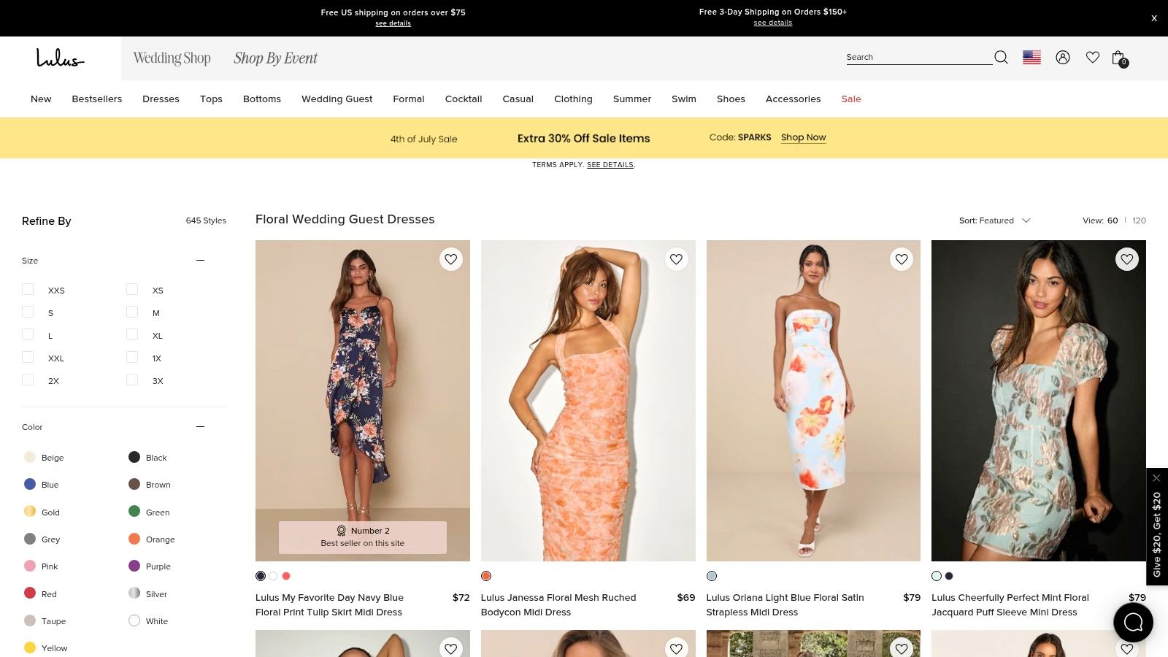Open the Bestsellers navigation item

point(97,99)
